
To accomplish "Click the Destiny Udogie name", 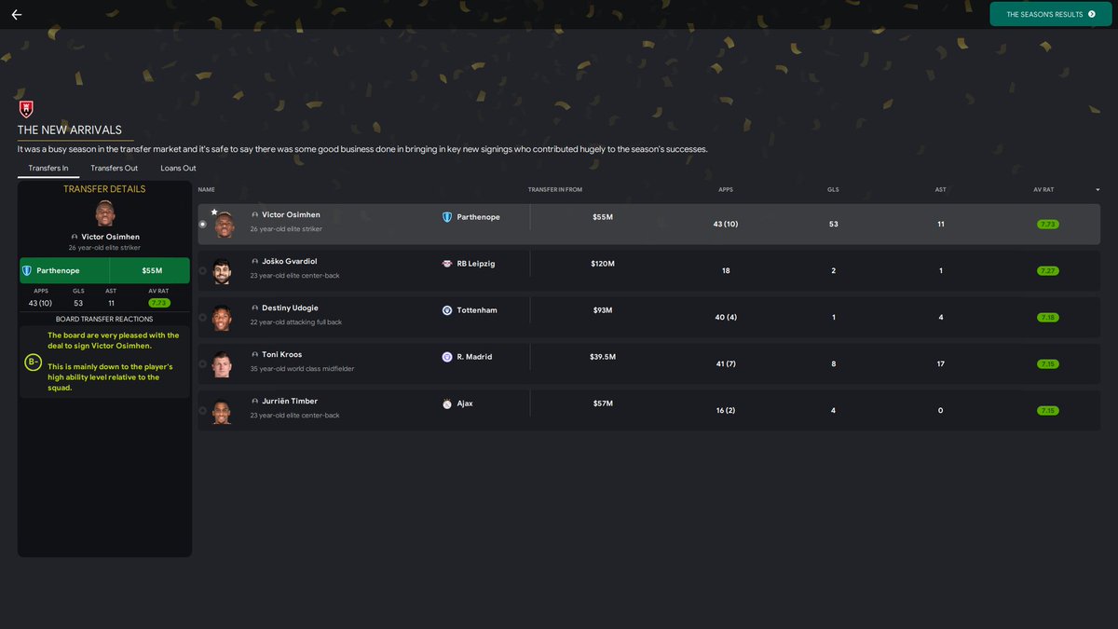I will coord(290,308).
